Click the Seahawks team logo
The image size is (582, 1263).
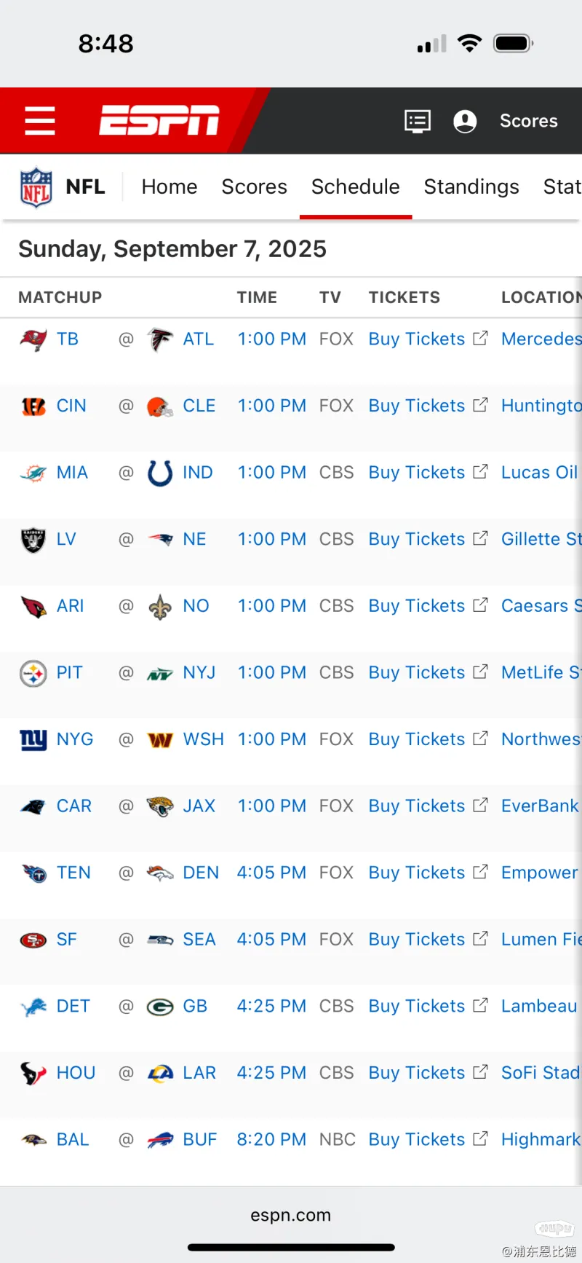tap(159, 939)
